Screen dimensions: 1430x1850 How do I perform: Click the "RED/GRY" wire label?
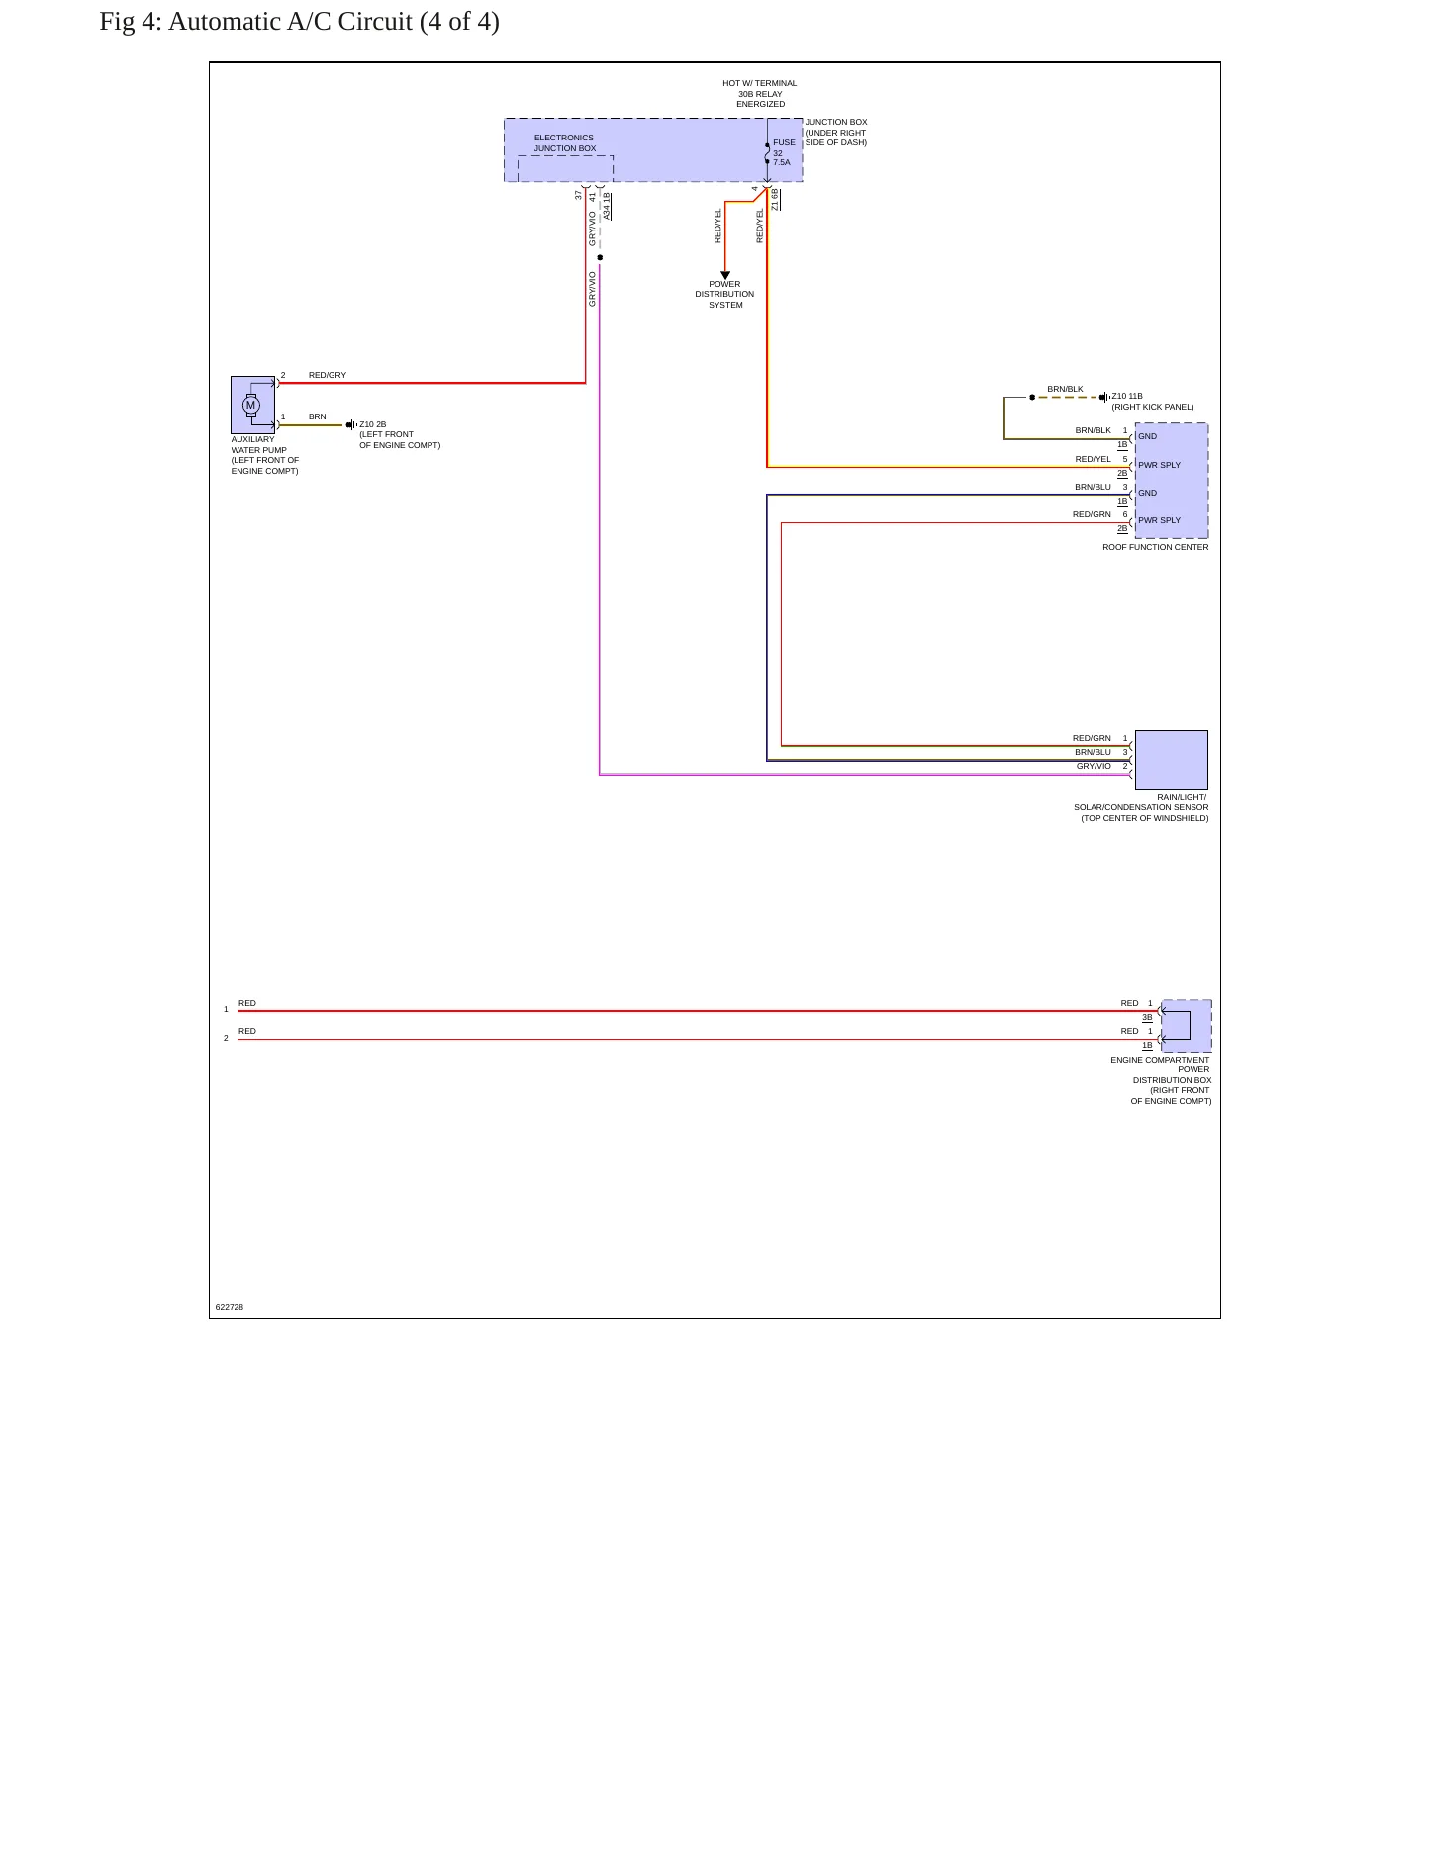(328, 376)
